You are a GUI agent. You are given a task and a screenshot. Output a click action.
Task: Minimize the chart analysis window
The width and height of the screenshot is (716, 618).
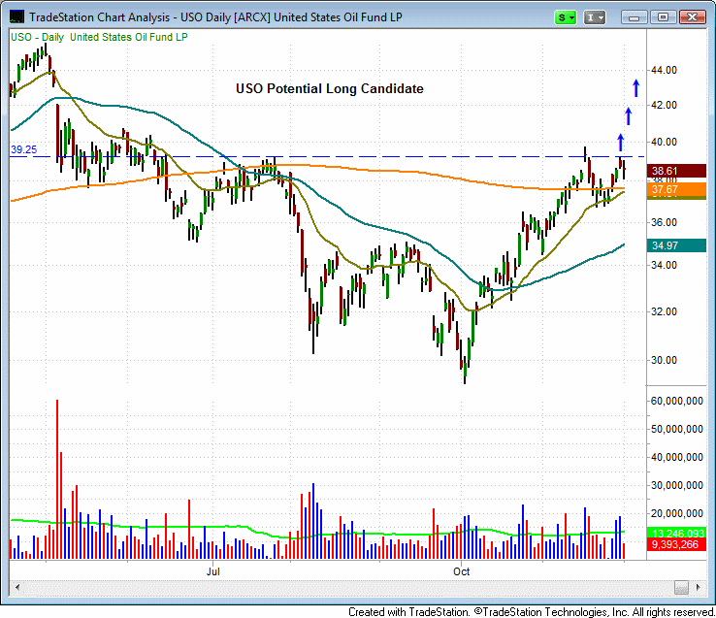(634, 17)
